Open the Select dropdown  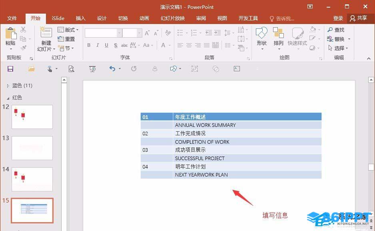(x=338, y=48)
